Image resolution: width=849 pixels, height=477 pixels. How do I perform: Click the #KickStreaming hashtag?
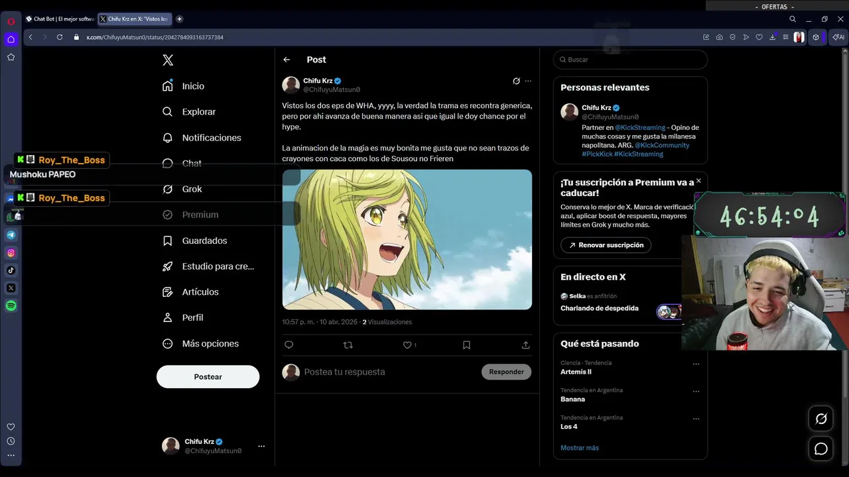coord(639,154)
